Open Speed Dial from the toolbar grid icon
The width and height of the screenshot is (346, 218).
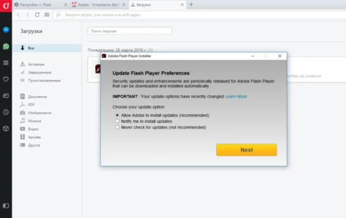47,15
